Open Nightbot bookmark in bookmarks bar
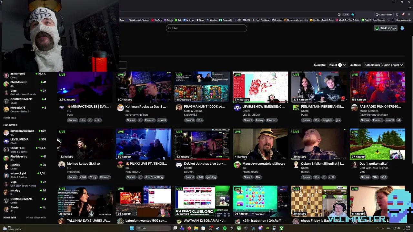Image resolution: width=413 pixels, height=232 pixels. point(212,20)
